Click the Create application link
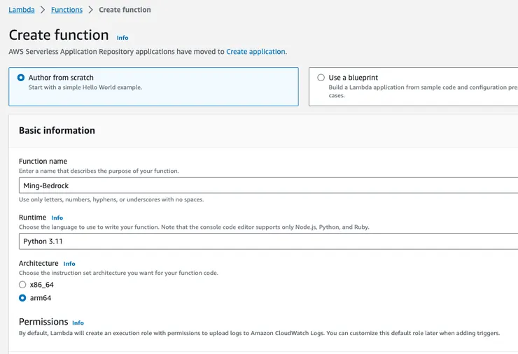Viewport: 518px width, 354px height. coord(255,52)
